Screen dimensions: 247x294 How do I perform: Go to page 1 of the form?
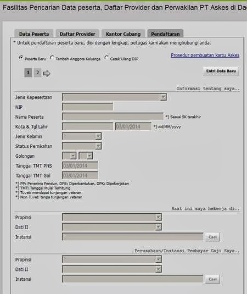click(x=28, y=73)
